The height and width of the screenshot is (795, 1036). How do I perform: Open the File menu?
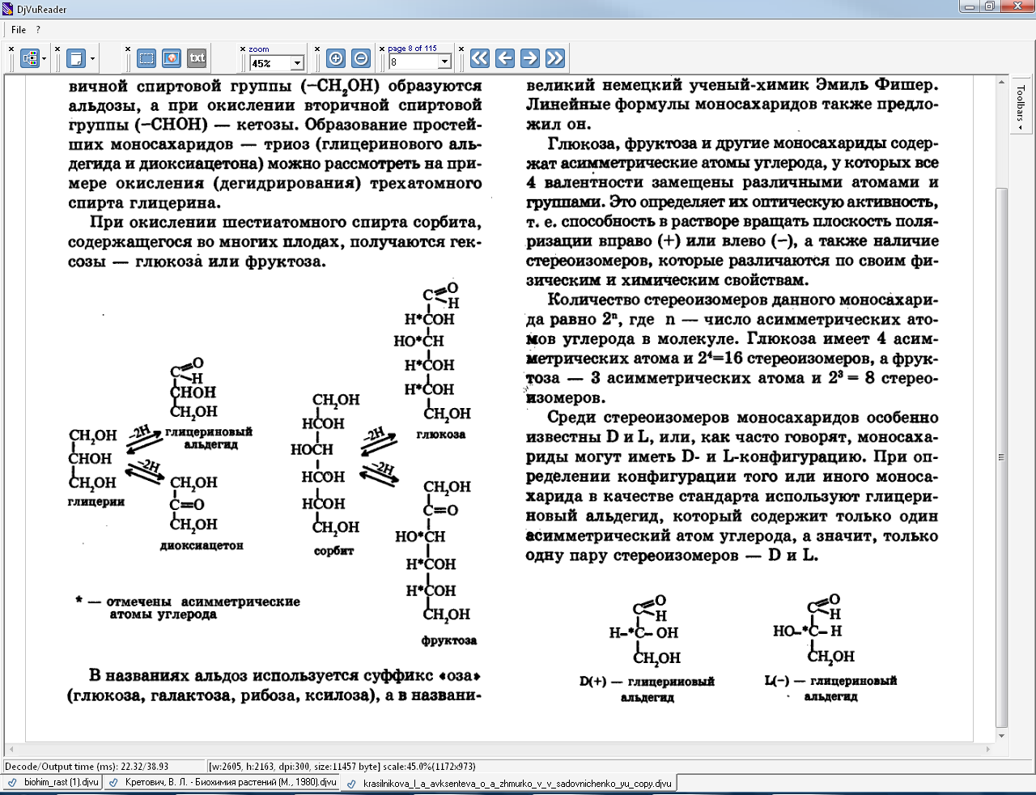coord(19,30)
